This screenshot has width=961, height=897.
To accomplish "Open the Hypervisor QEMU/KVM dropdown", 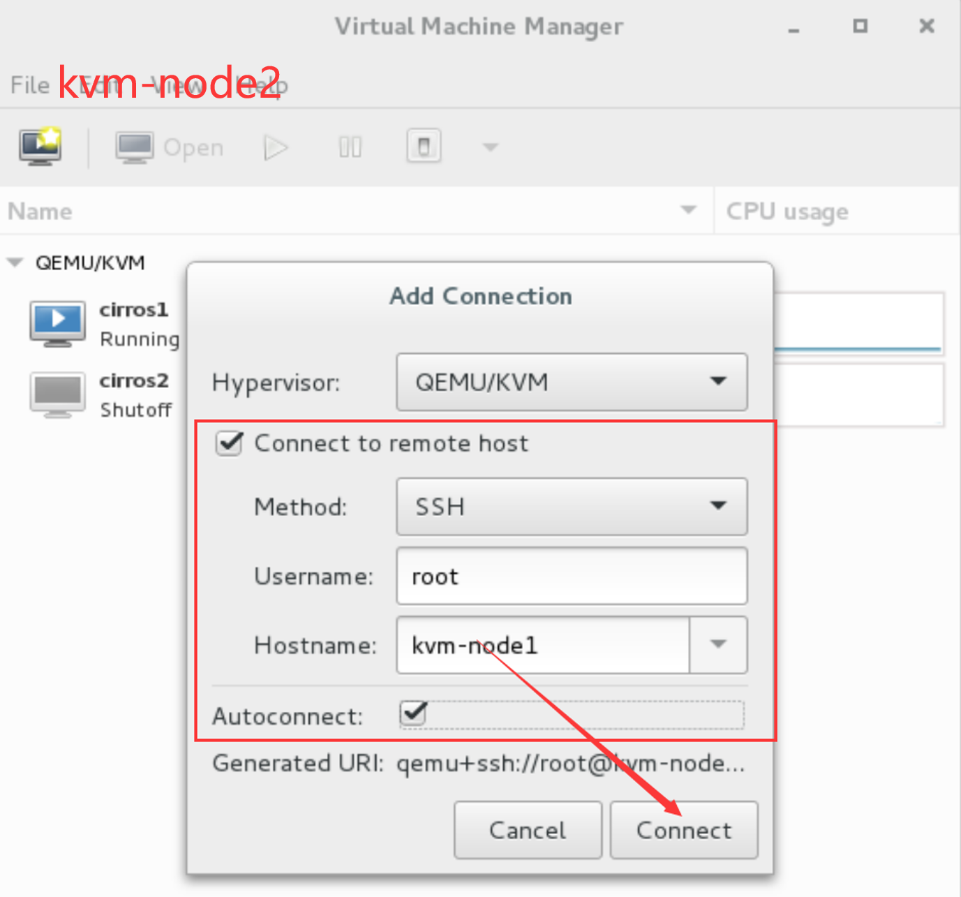I will (x=572, y=382).
